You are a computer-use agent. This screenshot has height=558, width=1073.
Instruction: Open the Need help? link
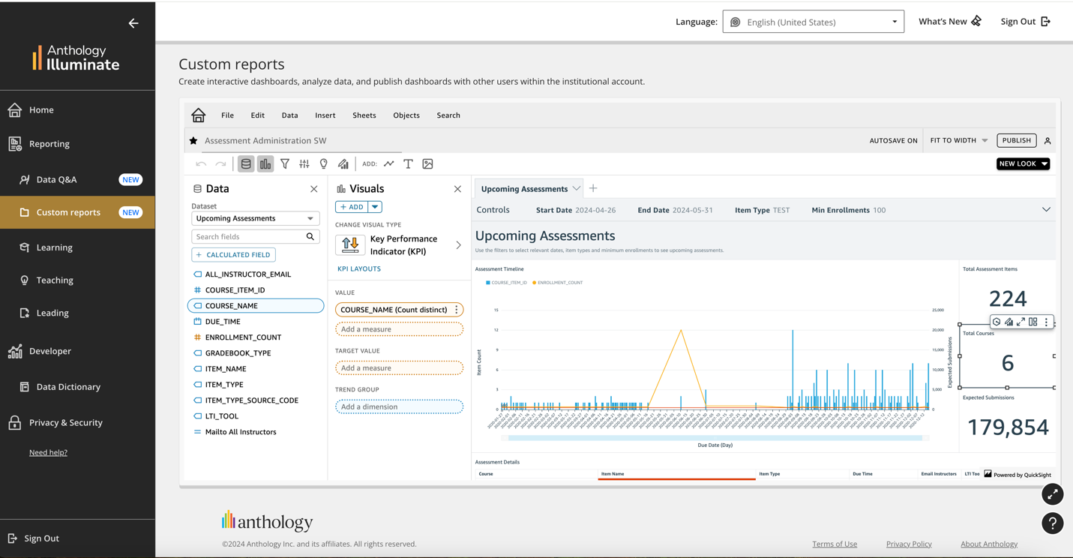click(48, 452)
